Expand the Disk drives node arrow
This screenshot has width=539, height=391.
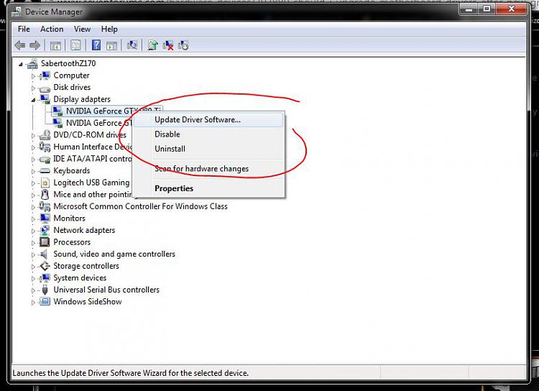point(33,88)
